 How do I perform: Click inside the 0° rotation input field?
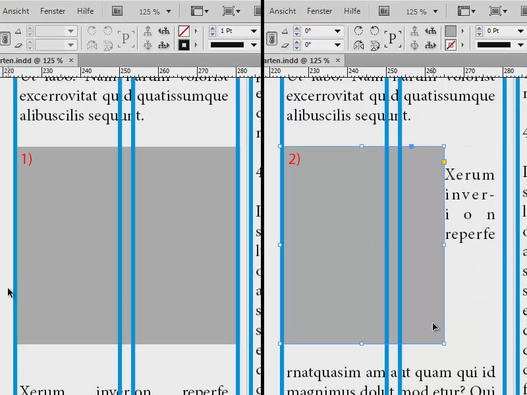pyautogui.click(x=310, y=30)
